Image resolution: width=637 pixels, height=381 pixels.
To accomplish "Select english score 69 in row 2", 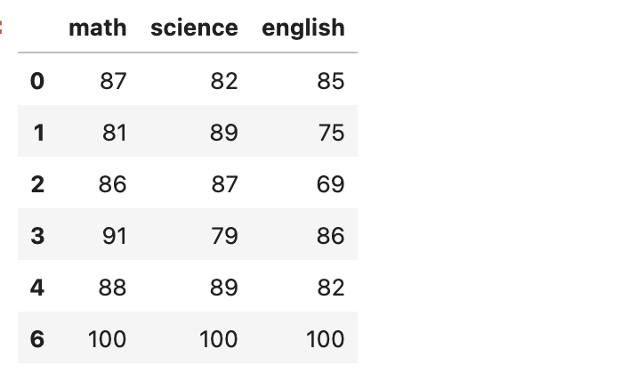I will click(330, 185).
